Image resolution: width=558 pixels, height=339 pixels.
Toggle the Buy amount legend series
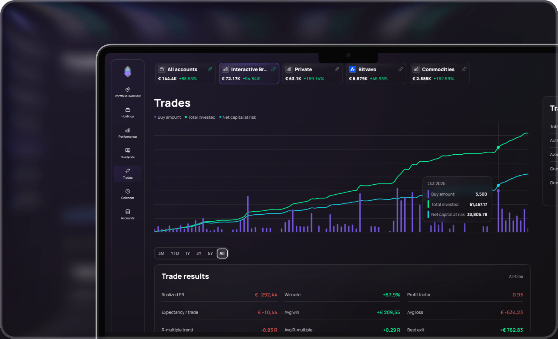click(167, 117)
